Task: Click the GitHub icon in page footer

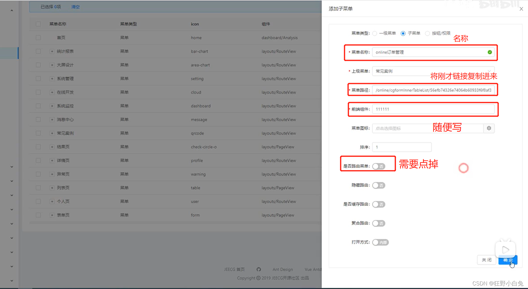Action: (259, 269)
